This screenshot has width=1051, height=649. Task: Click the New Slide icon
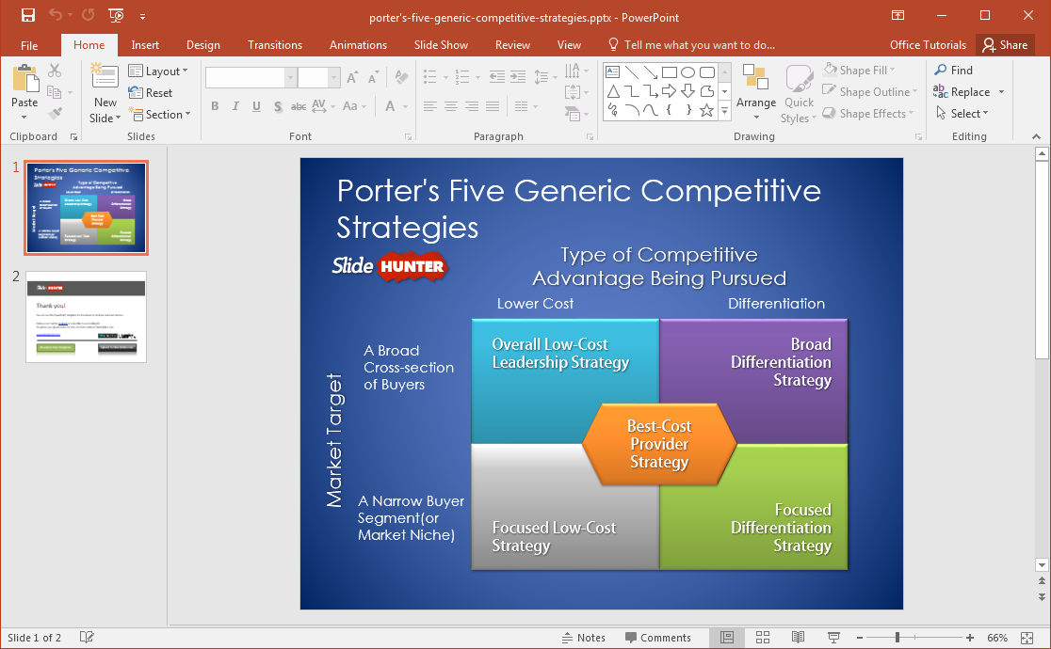point(105,83)
